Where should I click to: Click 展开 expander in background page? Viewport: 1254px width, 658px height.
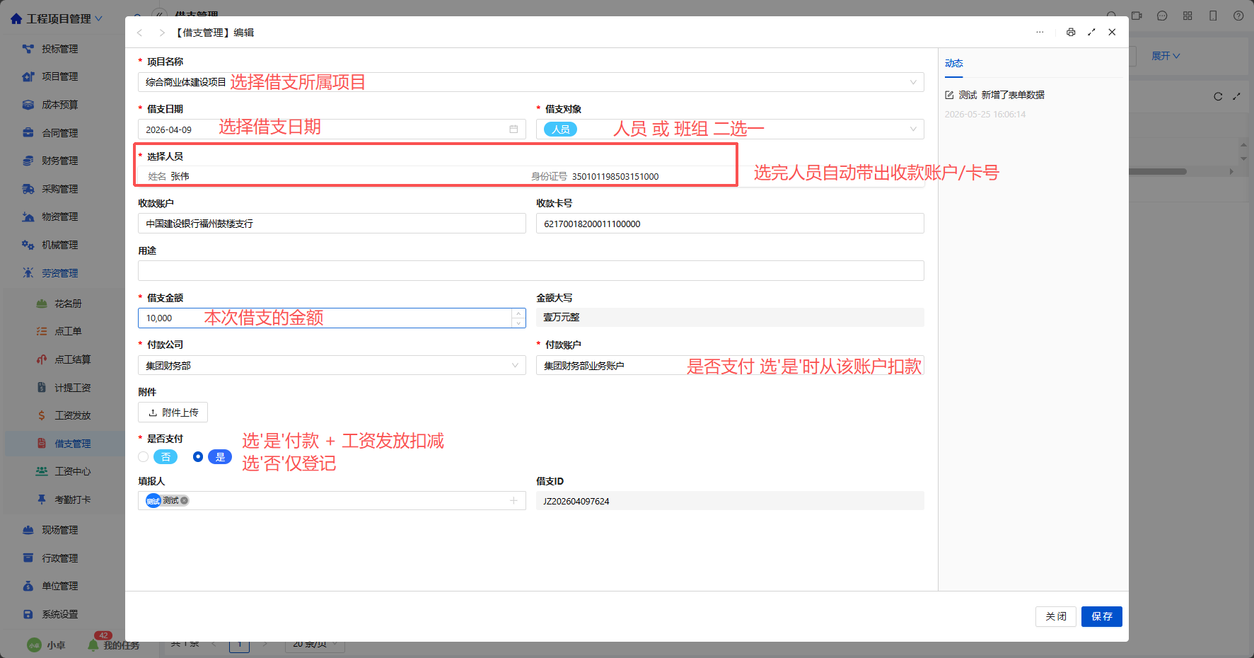pyautogui.click(x=1166, y=56)
